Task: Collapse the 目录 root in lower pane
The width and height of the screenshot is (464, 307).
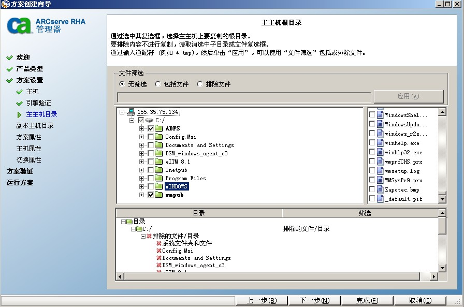Action: click(x=123, y=221)
